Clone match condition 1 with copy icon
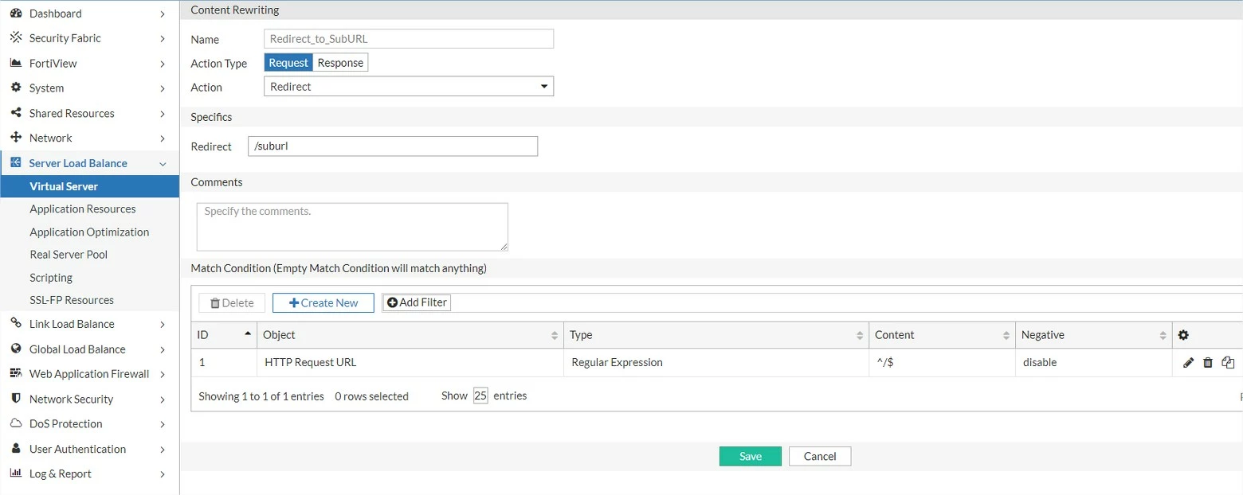Screen dimensions: 1243x495 click(1228, 362)
